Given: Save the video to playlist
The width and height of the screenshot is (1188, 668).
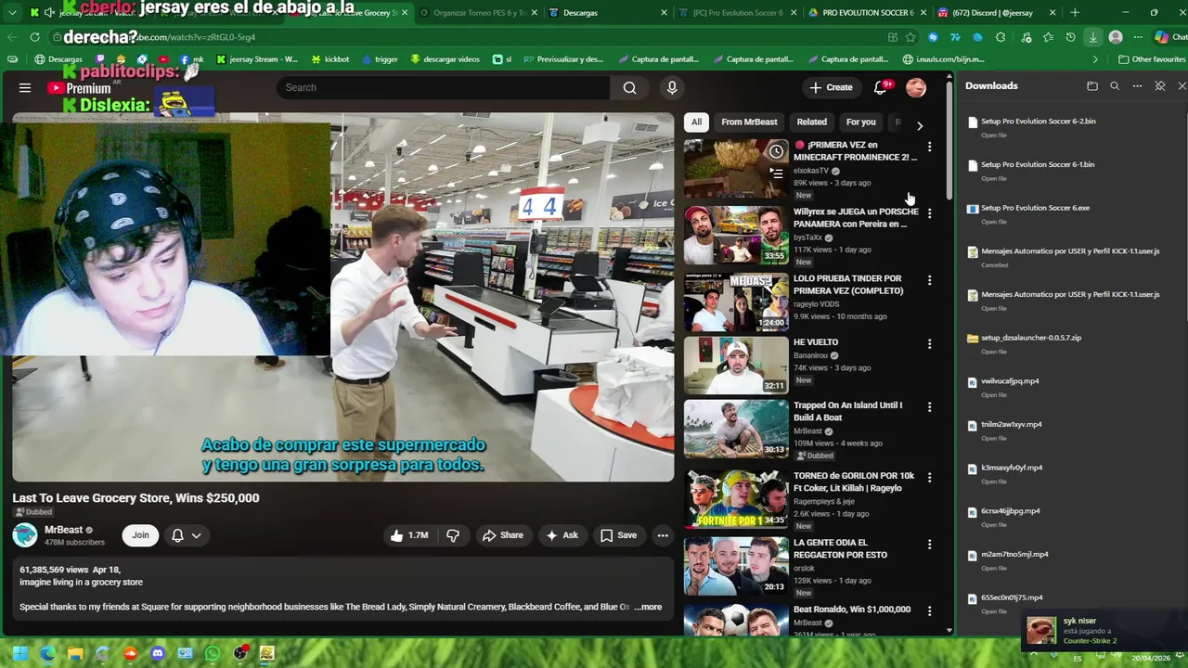Looking at the screenshot, I should [x=618, y=535].
